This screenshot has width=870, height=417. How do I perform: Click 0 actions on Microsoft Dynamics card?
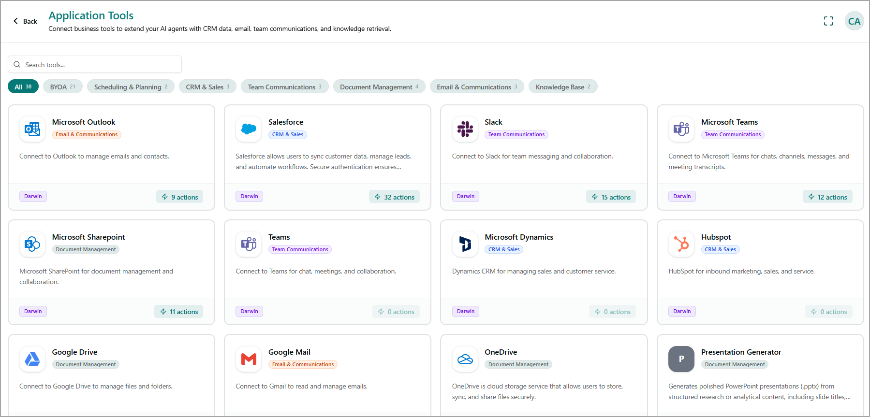click(612, 312)
